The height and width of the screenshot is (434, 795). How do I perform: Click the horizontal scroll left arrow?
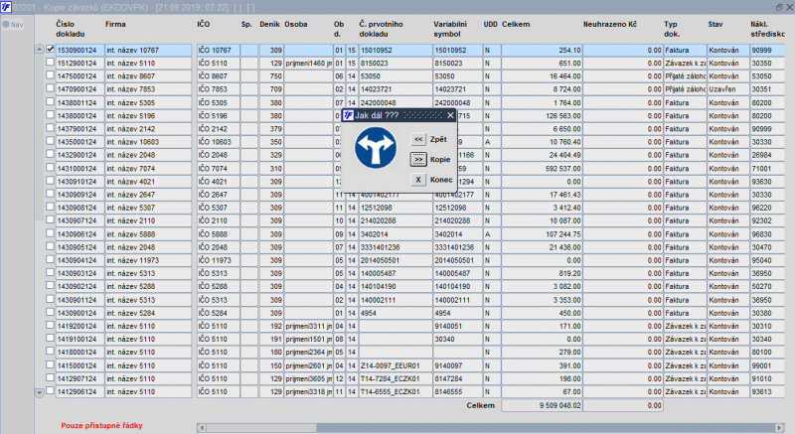point(202,428)
